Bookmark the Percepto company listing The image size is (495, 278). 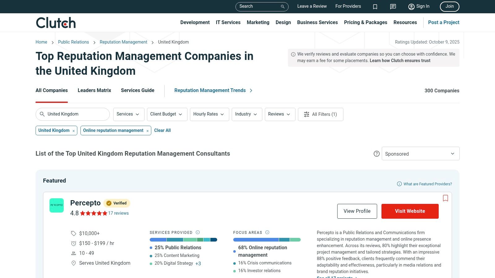(x=445, y=198)
